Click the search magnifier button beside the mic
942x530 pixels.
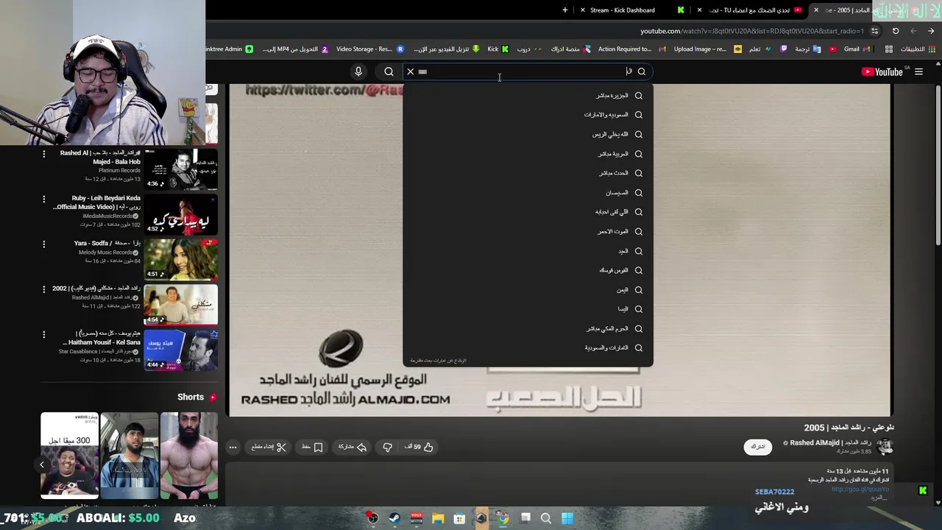coord(389,71)
